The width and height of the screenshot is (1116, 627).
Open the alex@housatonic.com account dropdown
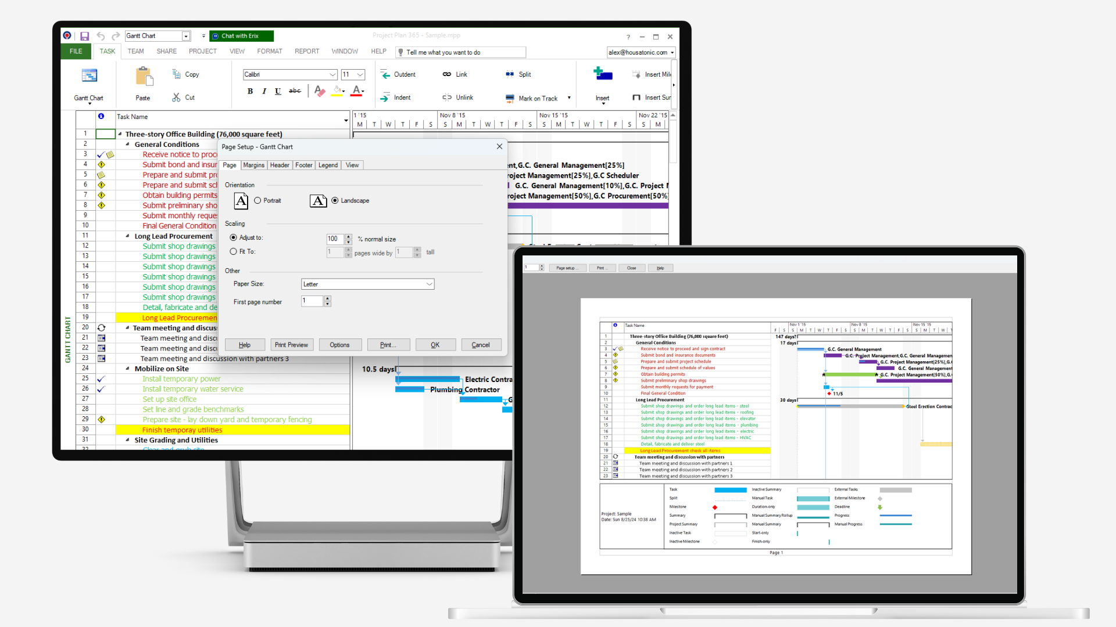pos(672,52)
